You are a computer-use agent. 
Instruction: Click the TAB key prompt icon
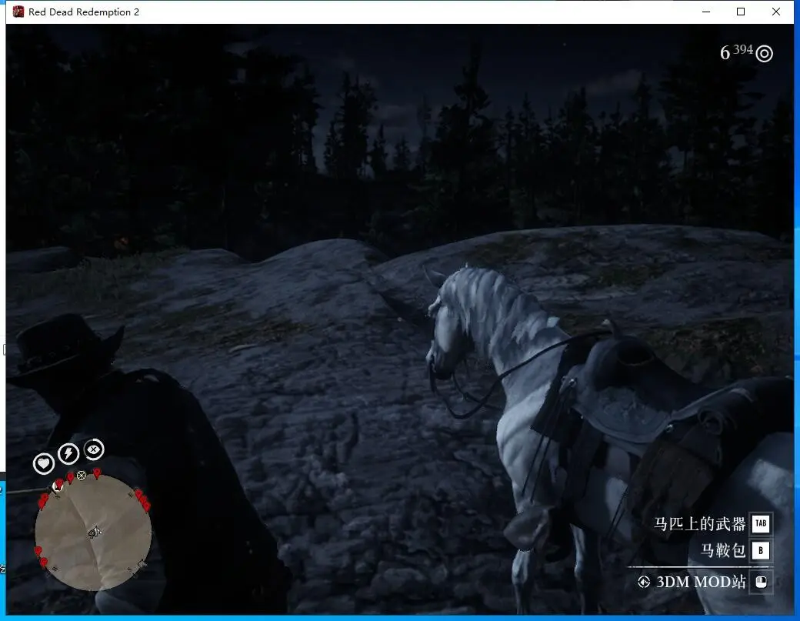(x=761, y=523)
